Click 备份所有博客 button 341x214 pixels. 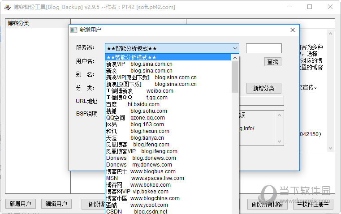point(267,204)
